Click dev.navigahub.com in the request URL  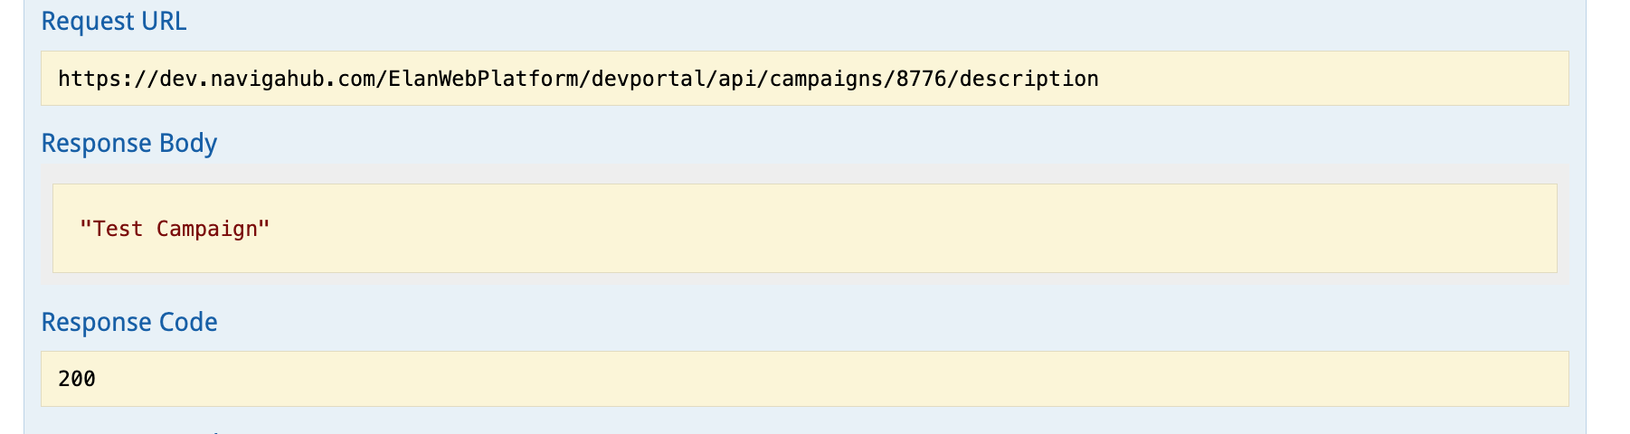[x=261, y=79]
